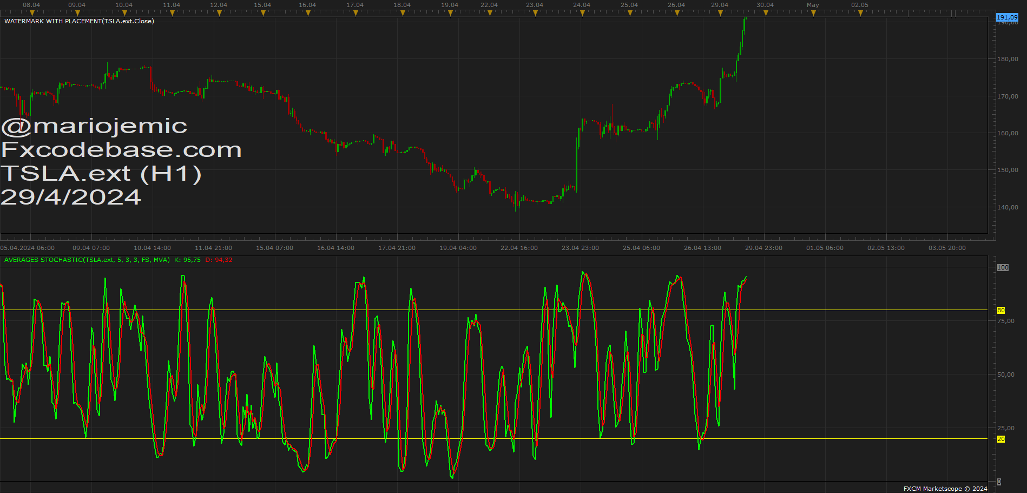Click the 75,00 stochastic axis label
The width and height of the screenshot is (1027, 493).
coord(1006,321)
